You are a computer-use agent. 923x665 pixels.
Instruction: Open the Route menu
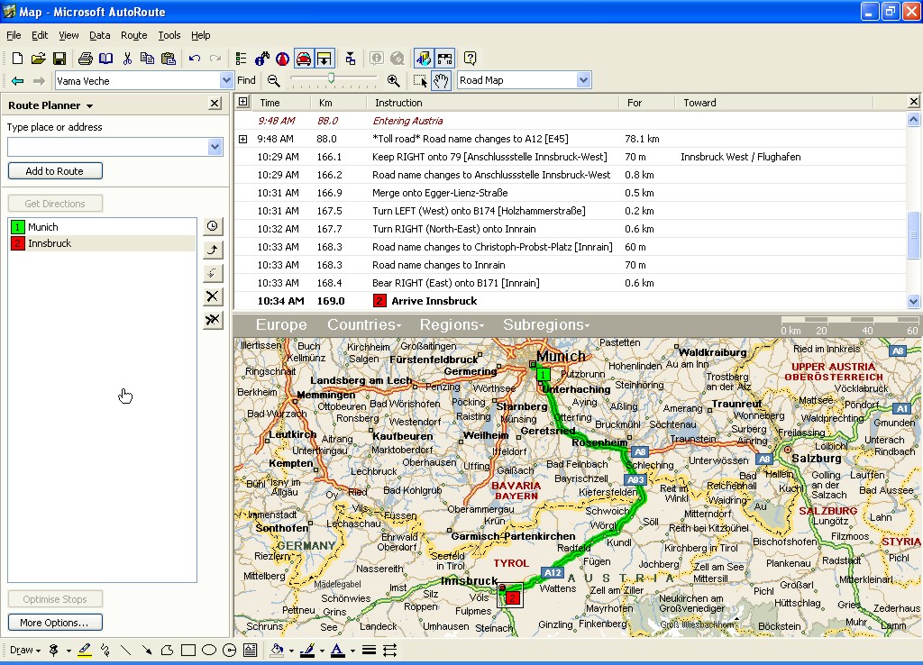[x=133, y=35]
